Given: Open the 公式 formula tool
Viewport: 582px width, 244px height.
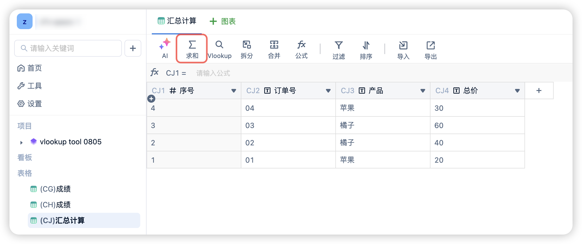Looking at the screenshot, I should click(x=302, y=49).
